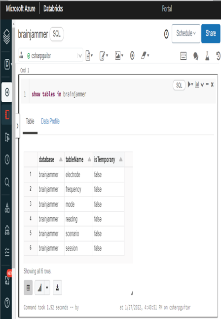The width and height of the screenshot is (221, 319).
Task: Switch to the Data Profile tab
Action: pos(50,121)
